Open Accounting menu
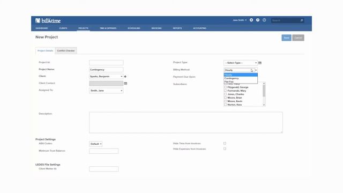343x193 pixels. pos(200,28)
